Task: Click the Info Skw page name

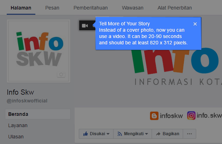Action: (x=21, y=92)
